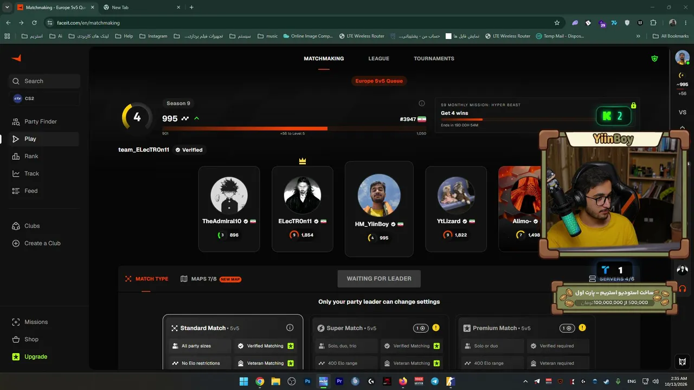Switch to the LEAGUE tab

[378, 58]
